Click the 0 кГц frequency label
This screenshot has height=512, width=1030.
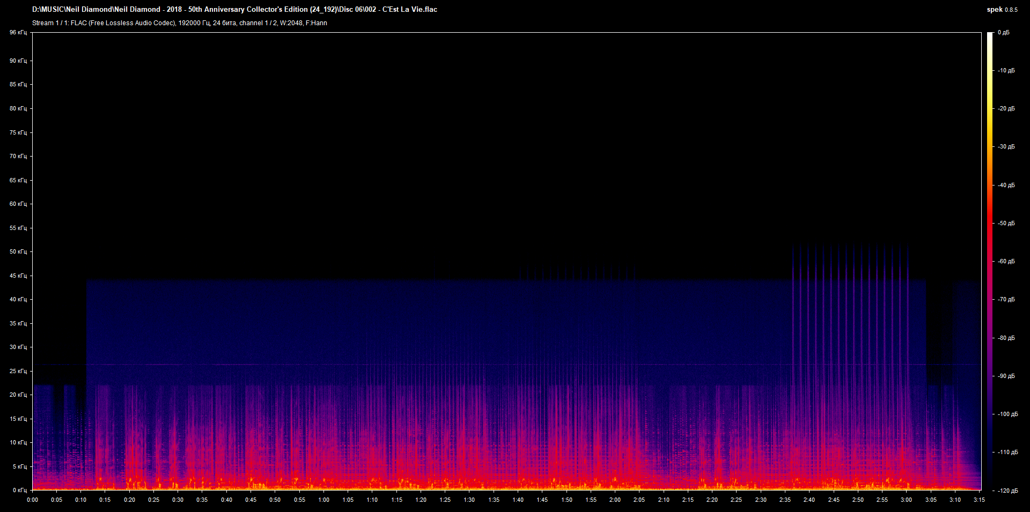pos(19,490)
